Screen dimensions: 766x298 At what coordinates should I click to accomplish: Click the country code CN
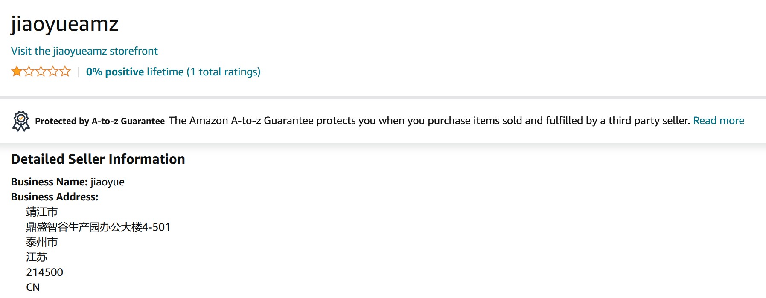33,287
